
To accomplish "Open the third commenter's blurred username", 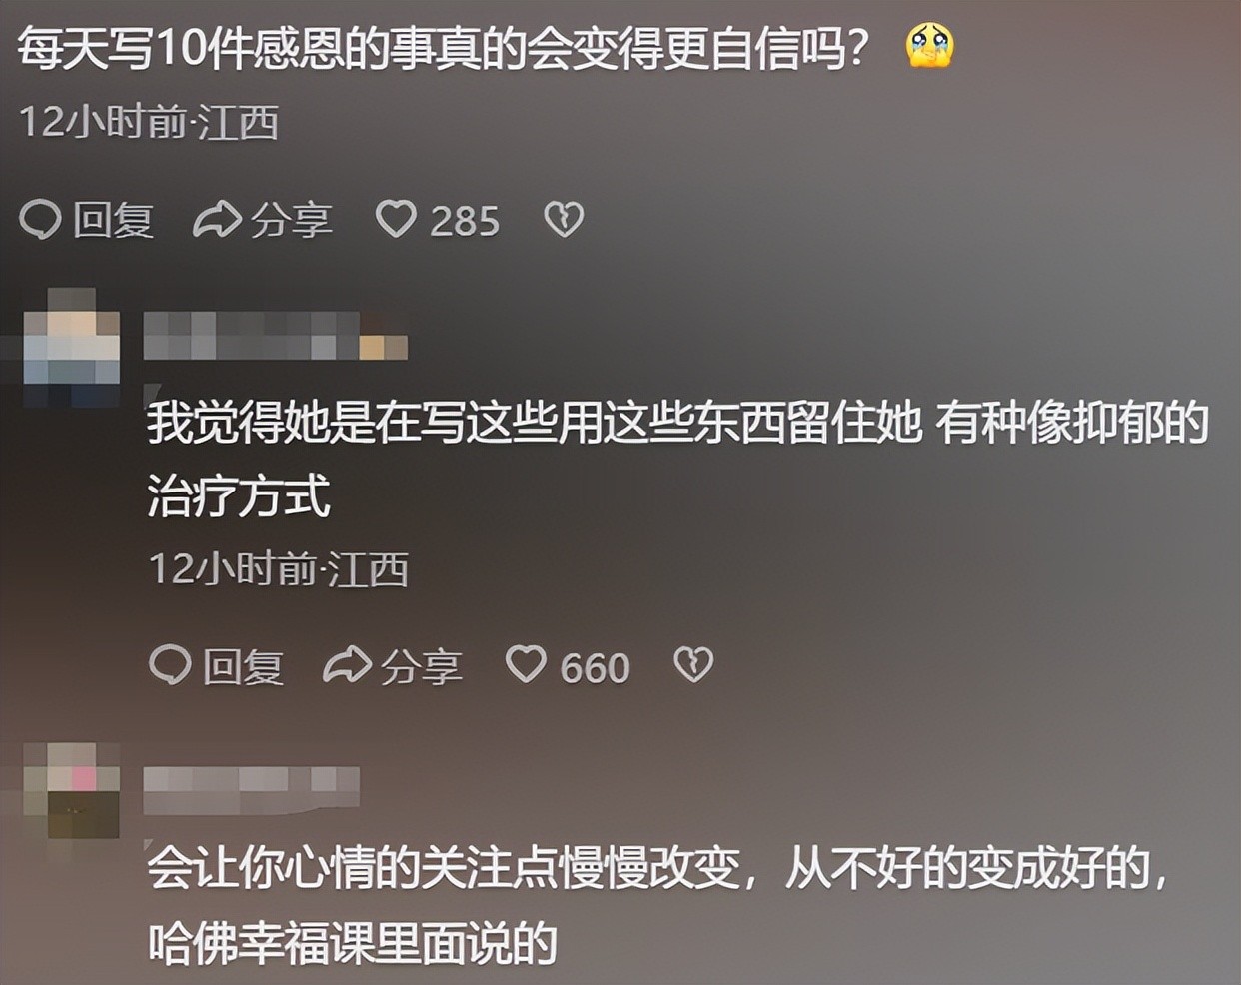I will tap(252, 785).
